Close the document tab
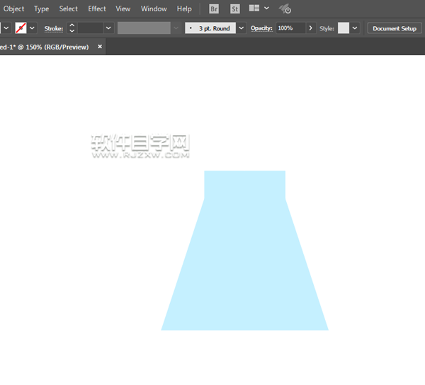This screenshot has width=425, height=385. pyautogui.click(x=100, y=47)
